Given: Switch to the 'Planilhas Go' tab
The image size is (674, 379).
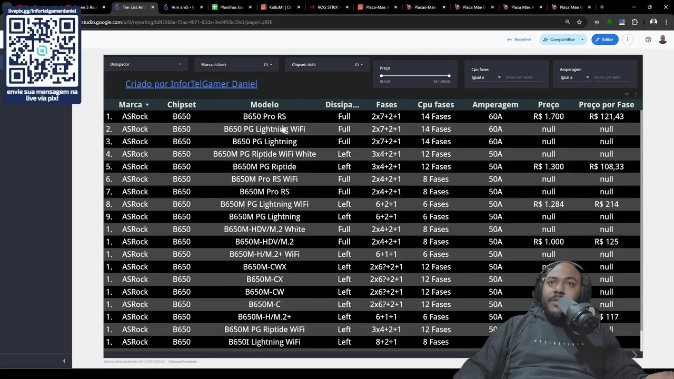Looking at the screenshot, I should (231, 7).
